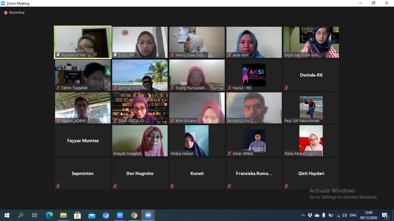Click the muted mic icon on Qisti Haydari tile
The image size is (394, 221).
[x=286, y=186]
